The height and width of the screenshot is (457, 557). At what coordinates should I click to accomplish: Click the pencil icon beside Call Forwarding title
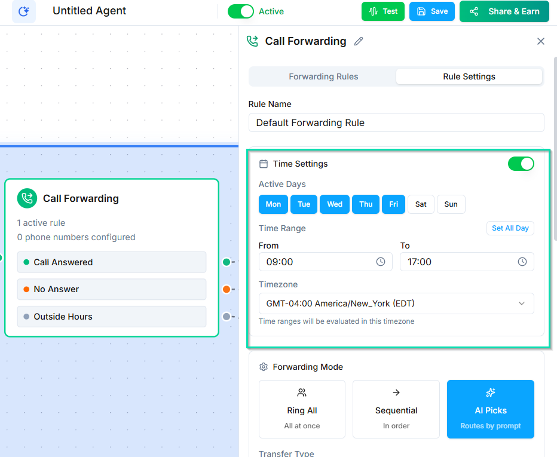pyautogui.click(x=359, y=41)
